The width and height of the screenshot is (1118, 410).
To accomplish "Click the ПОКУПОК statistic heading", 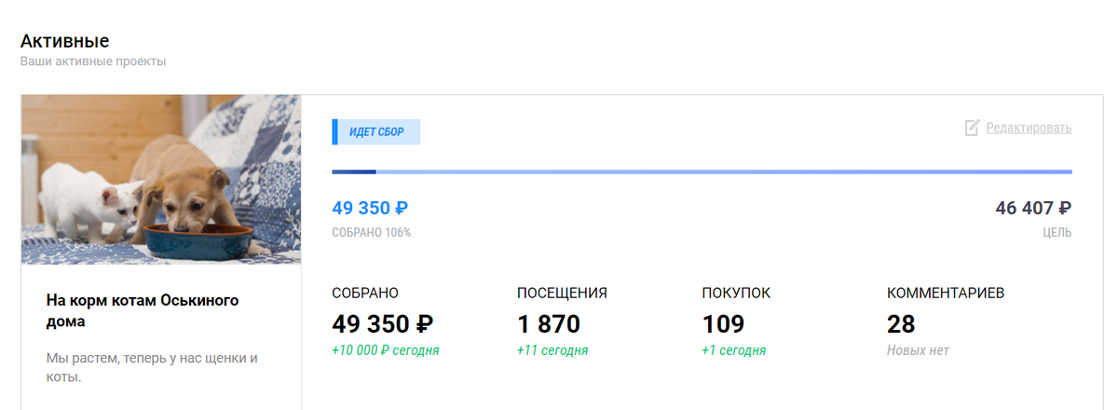I will point(736,293).
